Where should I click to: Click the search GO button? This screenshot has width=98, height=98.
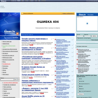coord(16,79)
